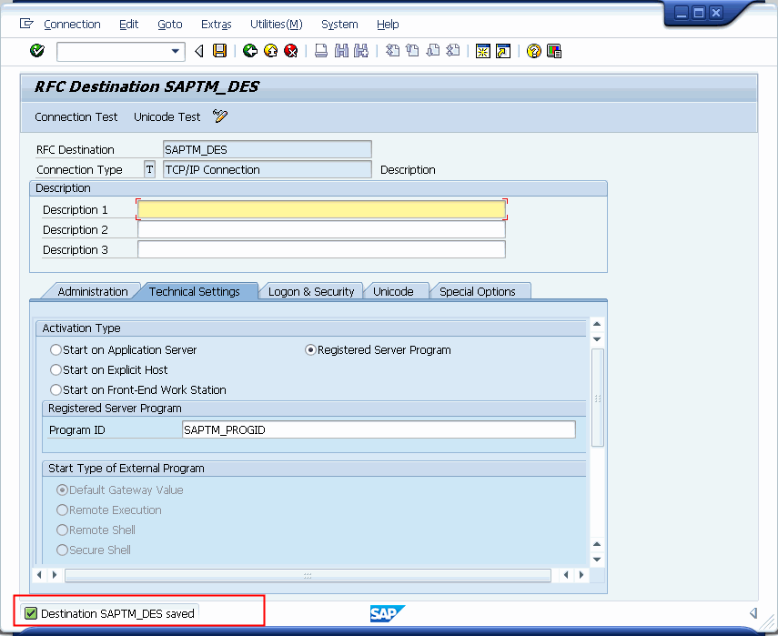Open the Edit menu
Screen dimensions: 778x636
tap(128, 25)
